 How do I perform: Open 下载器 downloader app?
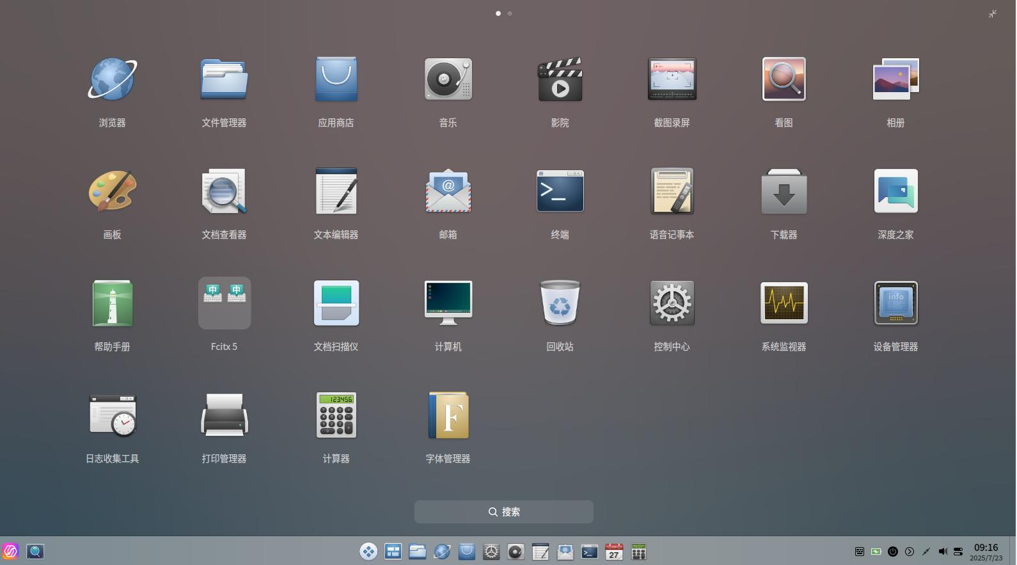coord(784,191)
